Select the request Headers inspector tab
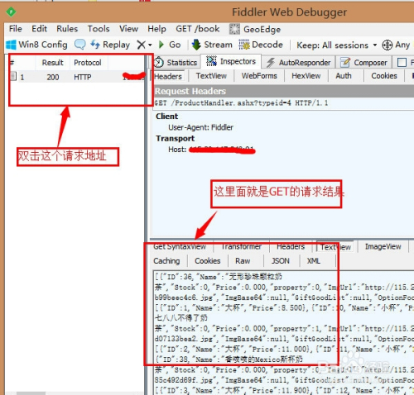The height and width of the screenshot is (395, 414). click(x=167, y=76)
